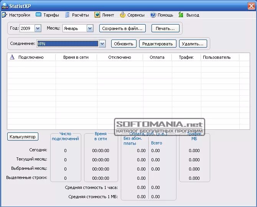The height and width of the screenshot is (207, 257).
Task: Expand the Соединение connection dropdown arrow
Action: click(102, 44)
